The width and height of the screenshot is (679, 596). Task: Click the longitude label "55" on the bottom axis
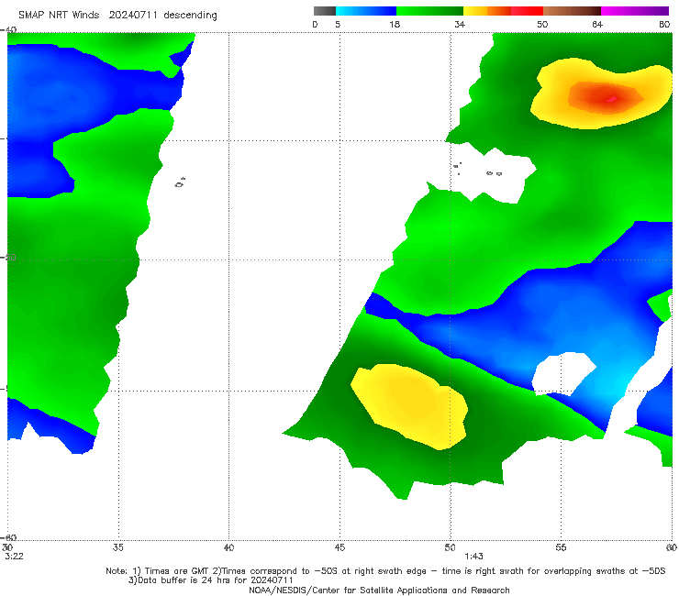click(x=561, y=547)
